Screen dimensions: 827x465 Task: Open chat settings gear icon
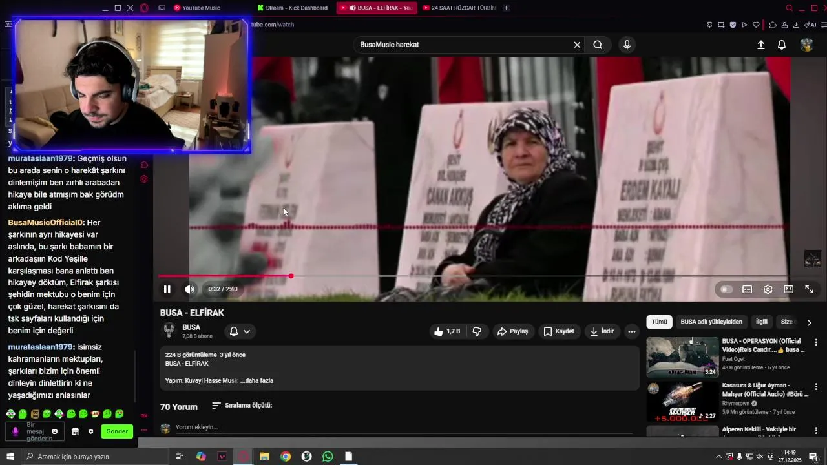click(x=90, y=431)
